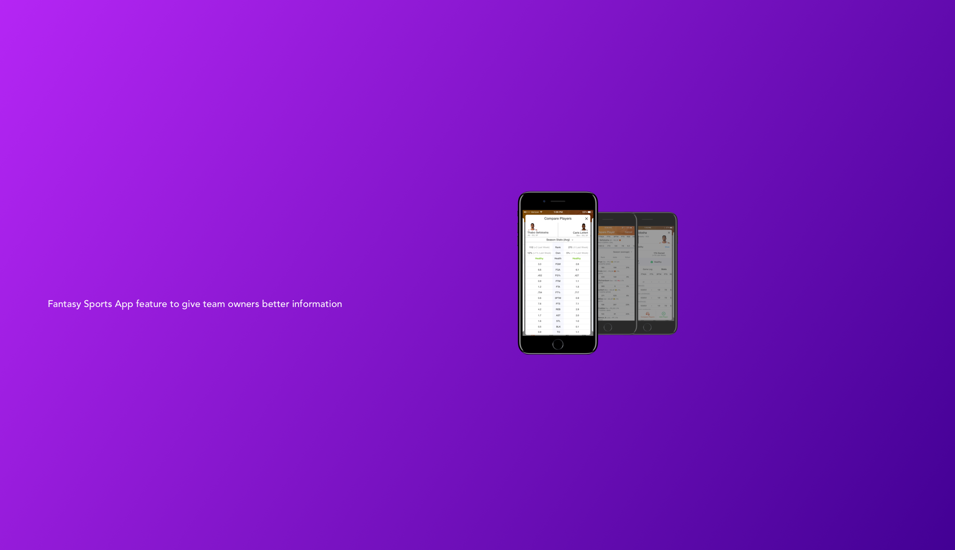The height and width of the screenshot is (550, 955).
Task: Open the Season Stats (Avg) dropdown
Action: pyautogui.click(x=558, y=240)
